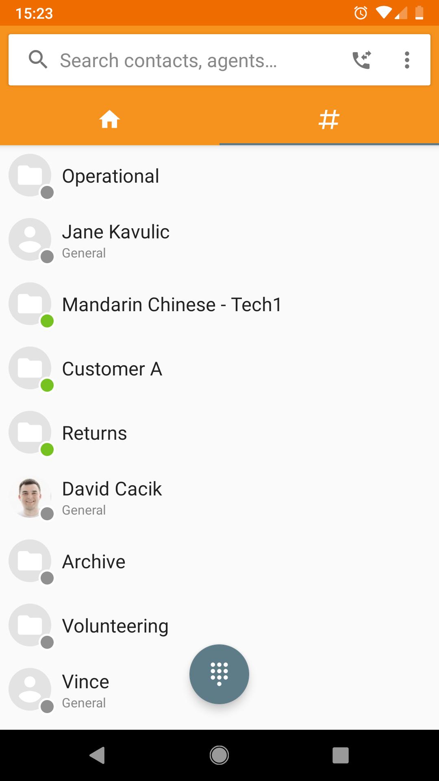Image resolution: width=439 pixels, height=781 pixels.
Task: Tap Jane Kavulic's avatar icon
Action: (30, 240)
